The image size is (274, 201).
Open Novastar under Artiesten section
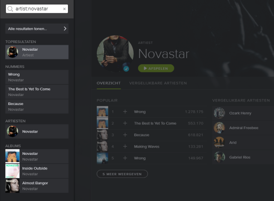pos(37,131)
